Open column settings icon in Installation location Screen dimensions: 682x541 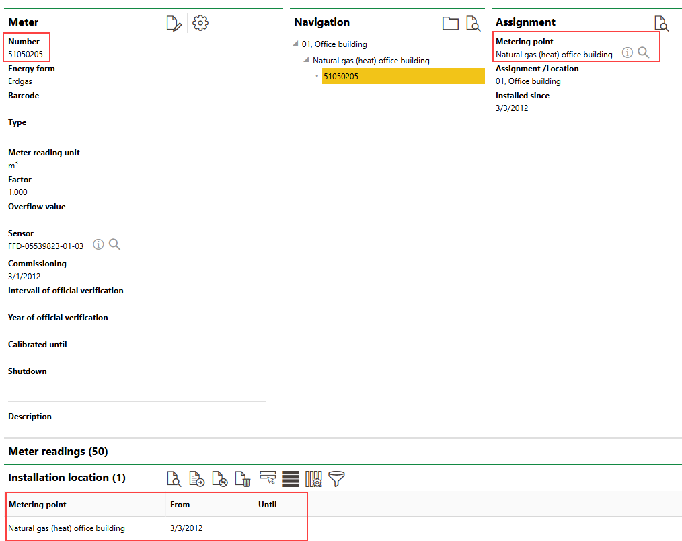pyautogui.click(x=313, y=478)
